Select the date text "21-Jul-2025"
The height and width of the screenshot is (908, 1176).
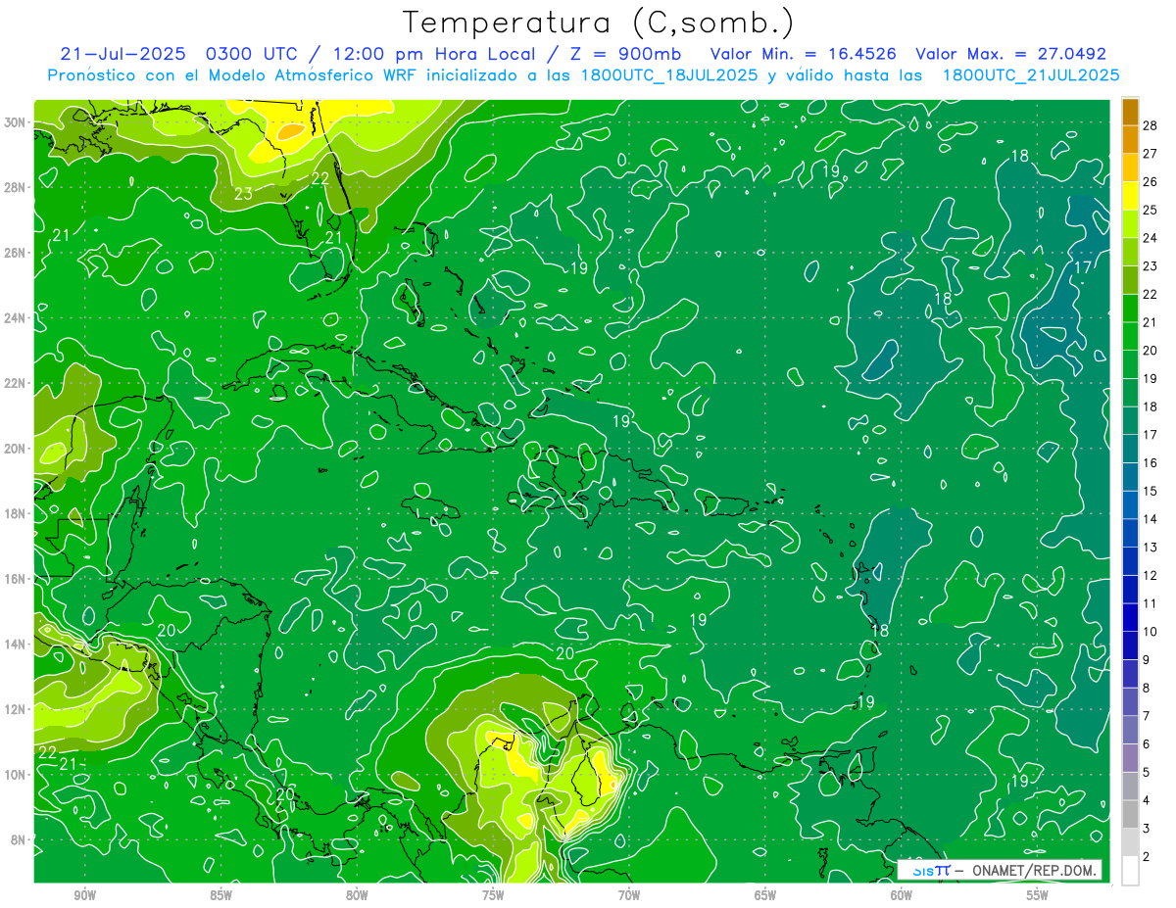click(122, 54)
